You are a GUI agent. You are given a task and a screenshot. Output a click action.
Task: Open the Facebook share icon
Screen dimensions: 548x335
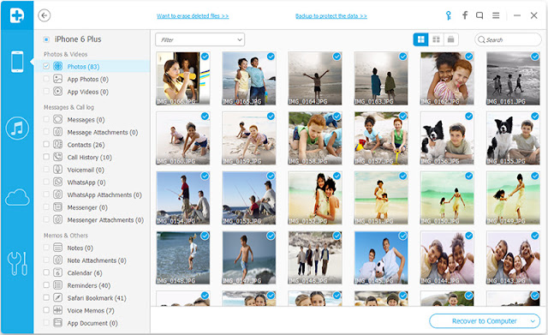464,15
